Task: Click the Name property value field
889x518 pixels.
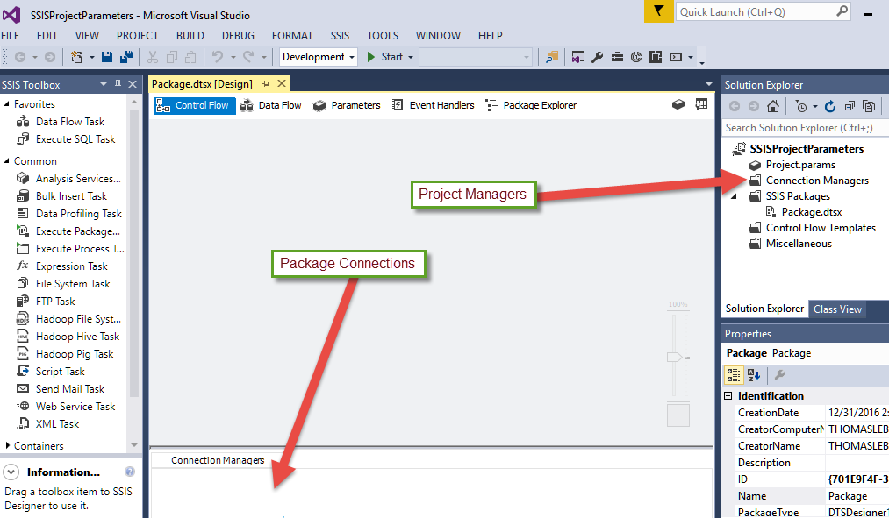Action: (x=857, y=496)
